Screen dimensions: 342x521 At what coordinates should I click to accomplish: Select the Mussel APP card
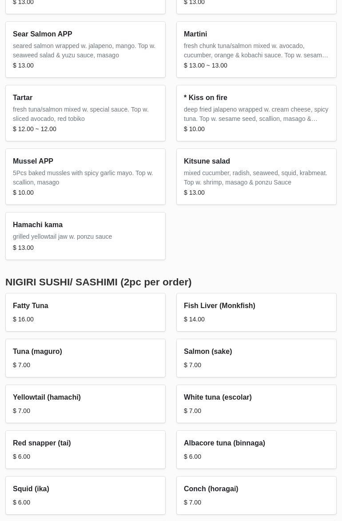point(85,176)
